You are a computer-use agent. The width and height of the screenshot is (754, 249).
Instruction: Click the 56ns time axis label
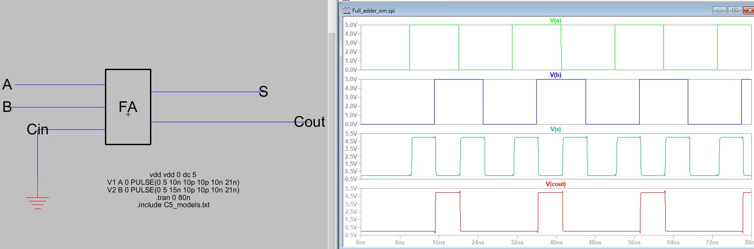coord(634,242)
